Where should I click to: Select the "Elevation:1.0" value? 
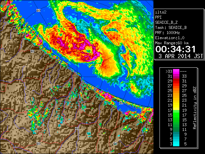click(170, 38)
